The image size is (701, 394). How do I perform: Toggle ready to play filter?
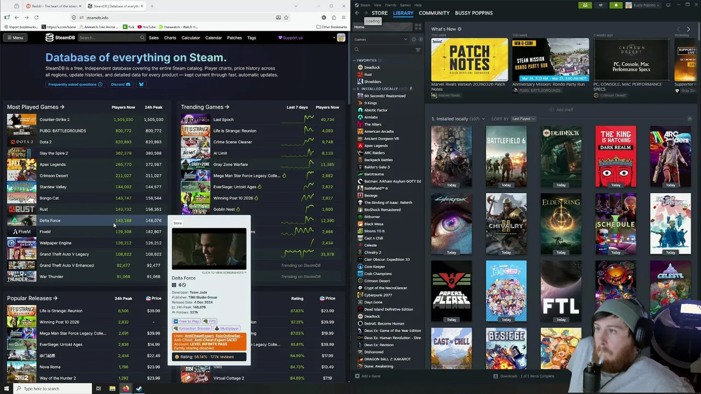click(x=420, y=39)
